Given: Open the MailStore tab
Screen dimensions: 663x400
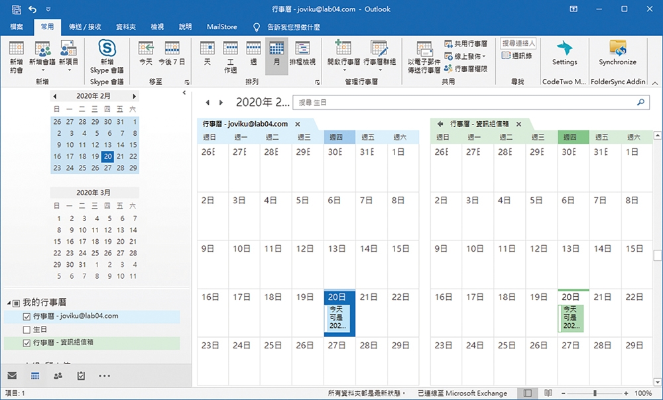Looking at the screenshot, I should click(222, 26).
